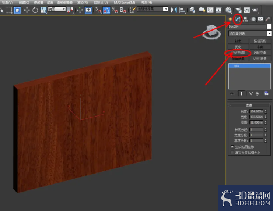Click the UVW 贴图 modifier button
Viewport: 273px width, 211px height.
click(x=238, y=53)
